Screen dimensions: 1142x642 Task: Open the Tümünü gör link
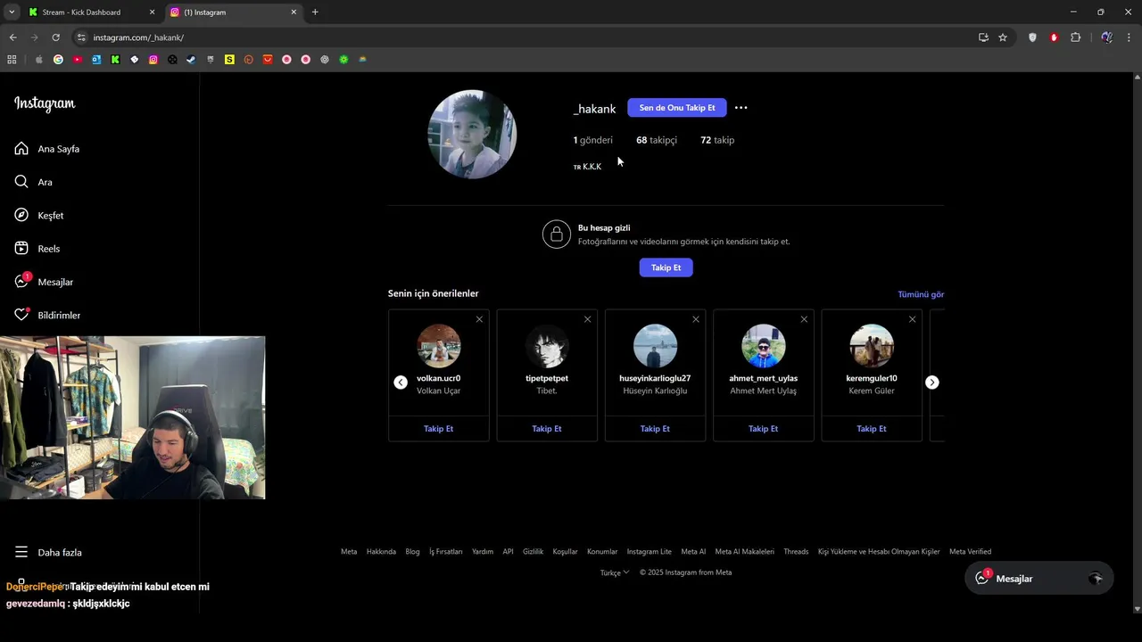coord(921,294)
